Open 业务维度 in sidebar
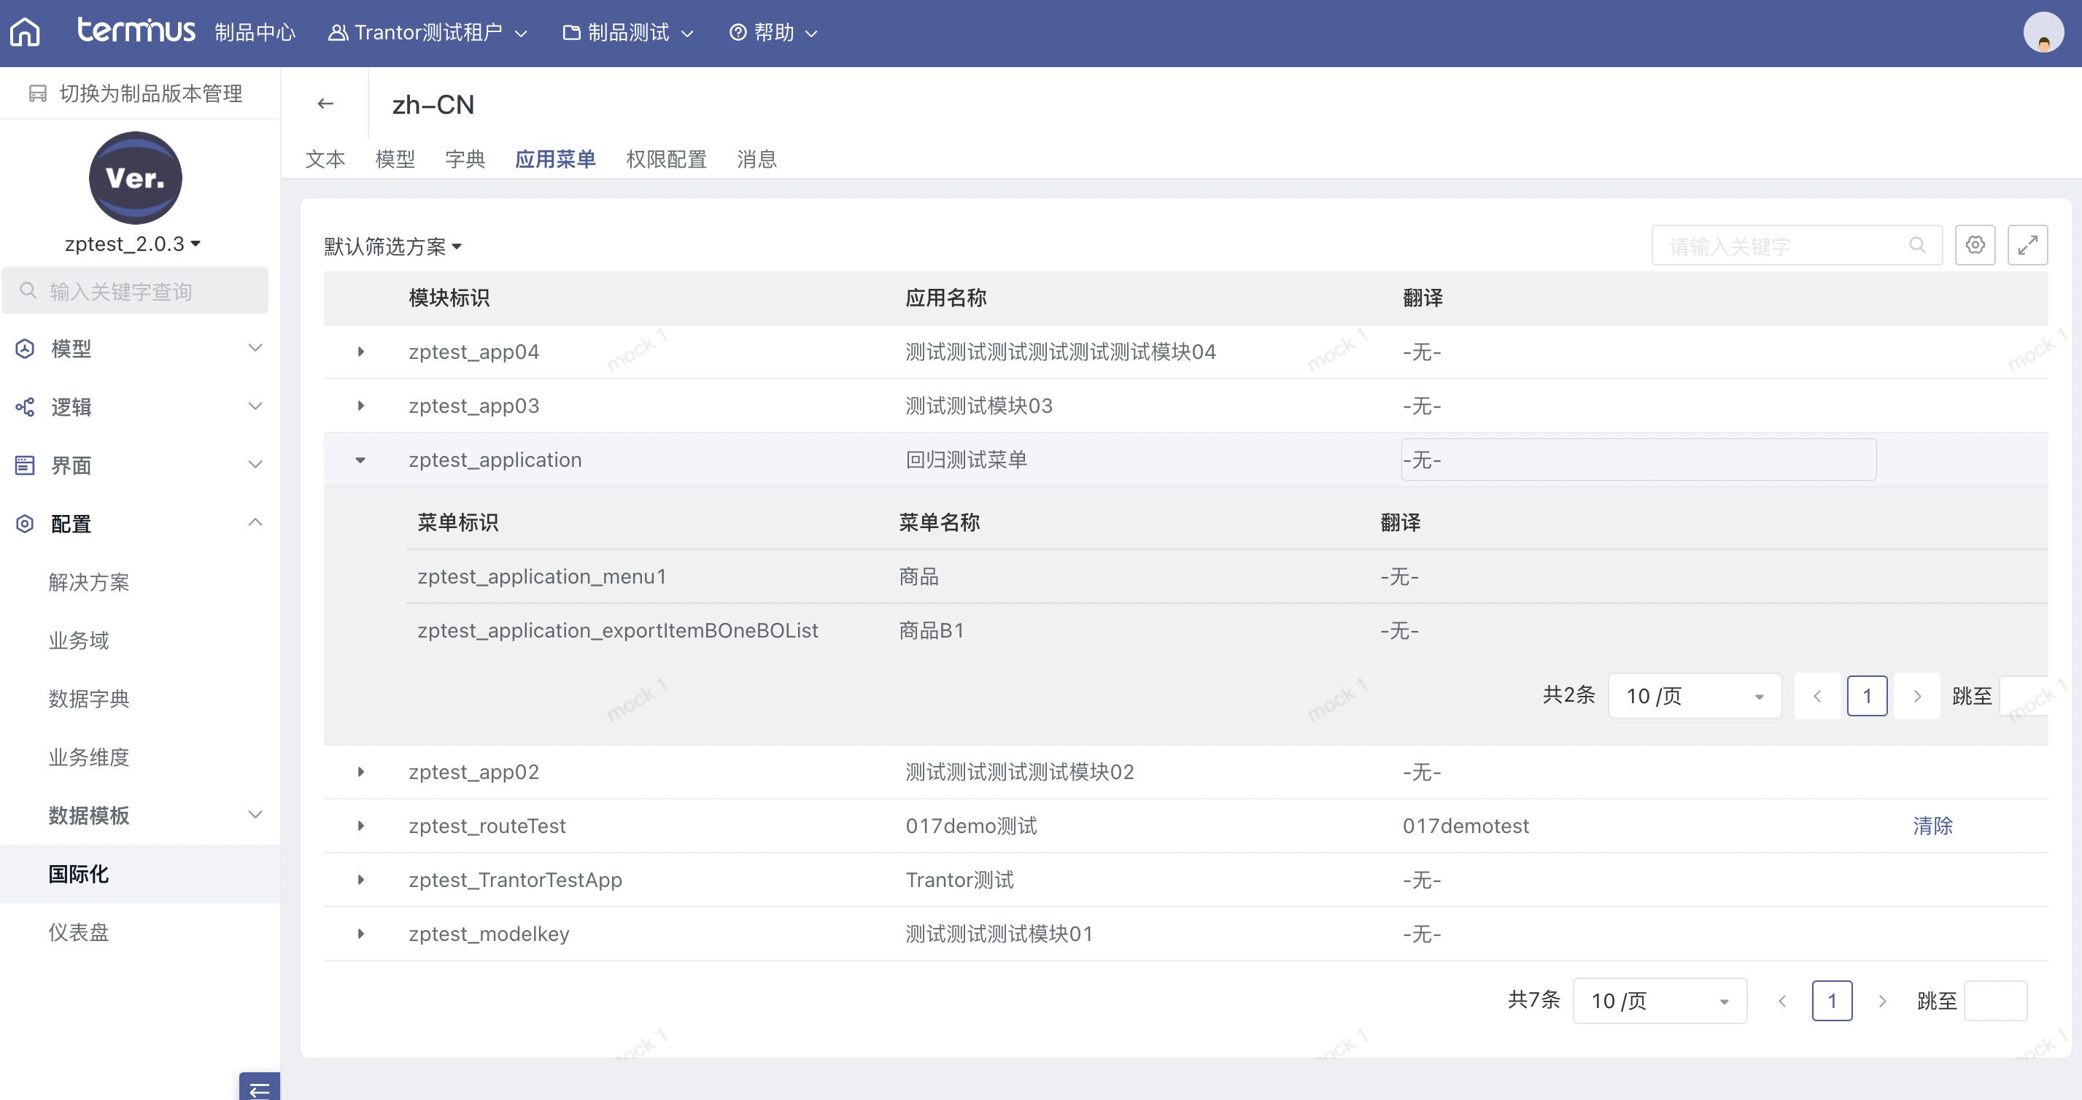2082x1100 pixels. click(x=89, y=757)
